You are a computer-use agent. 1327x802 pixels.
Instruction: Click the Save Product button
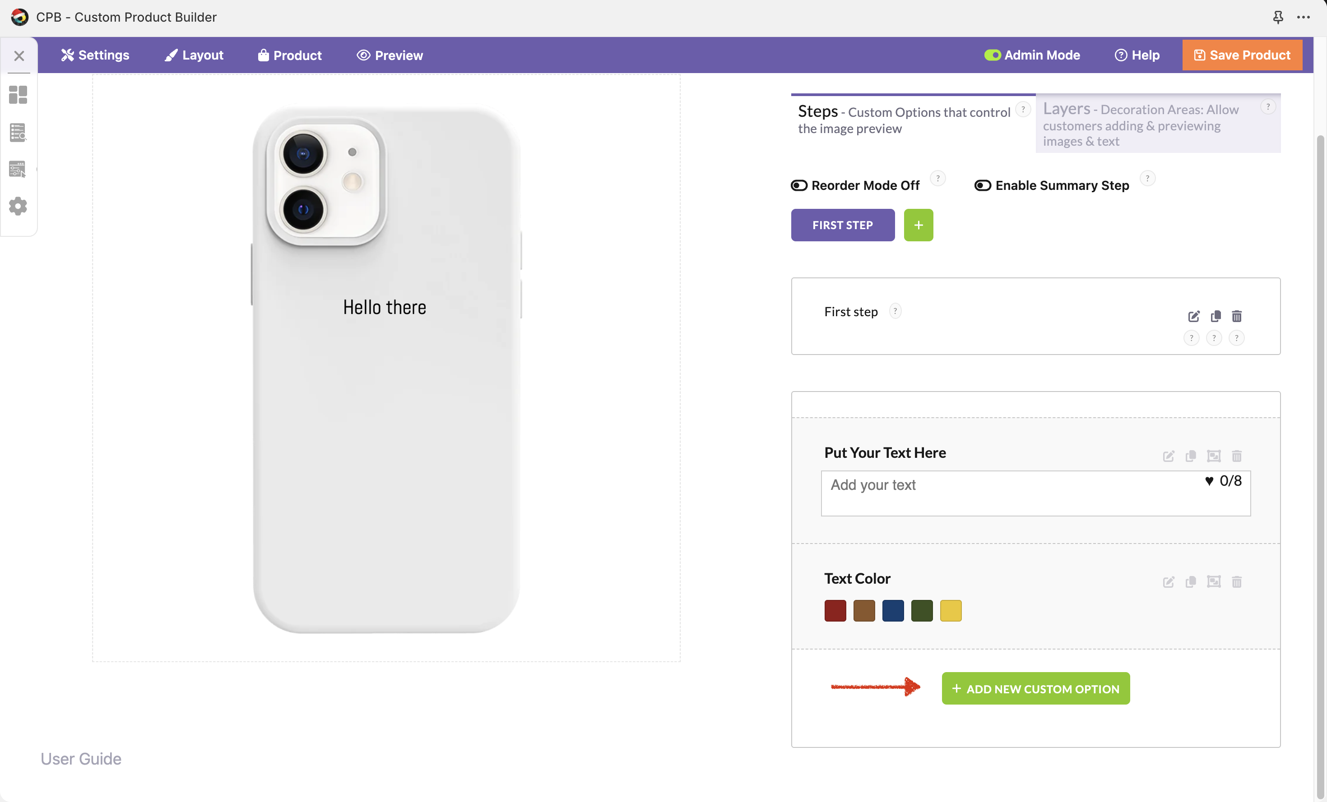pos(1242,55)
